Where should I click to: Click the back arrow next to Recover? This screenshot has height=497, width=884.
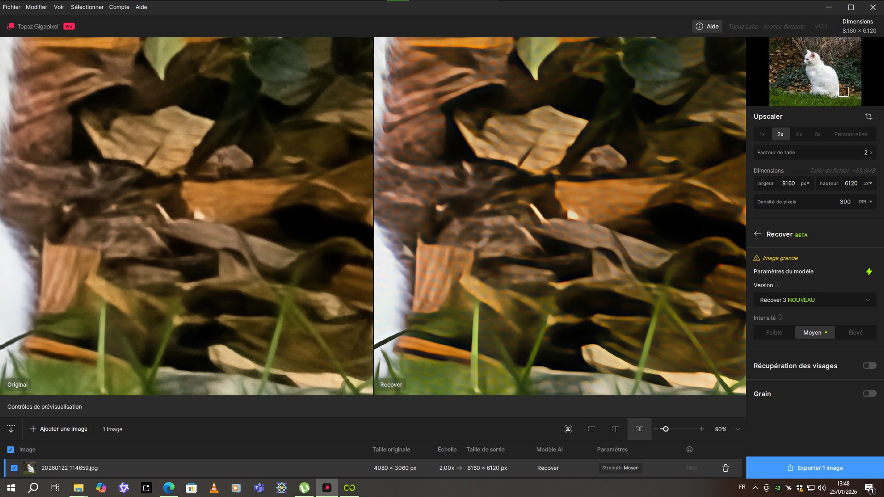pos(758,234)
